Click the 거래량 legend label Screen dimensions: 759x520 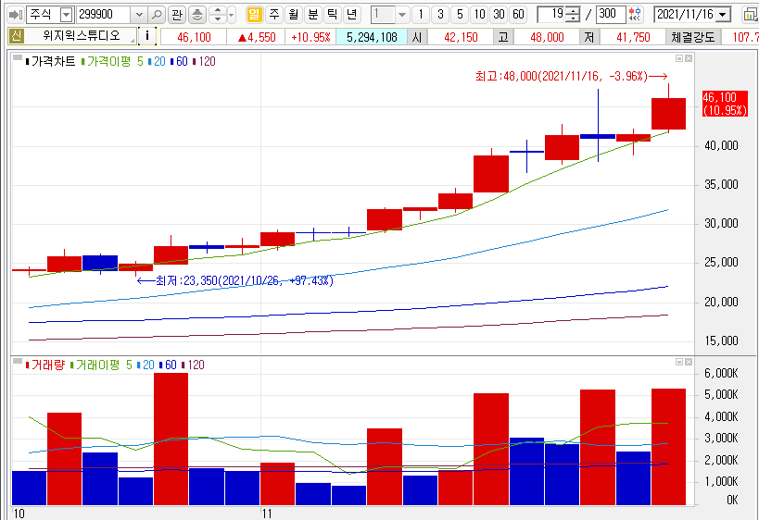[x=45, y=365]
